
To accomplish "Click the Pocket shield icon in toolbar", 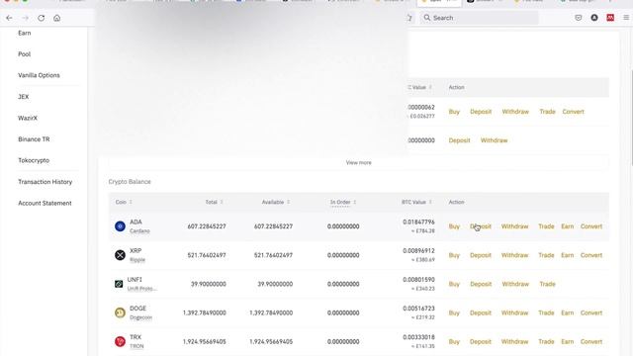I will click(x=578, y=18).
